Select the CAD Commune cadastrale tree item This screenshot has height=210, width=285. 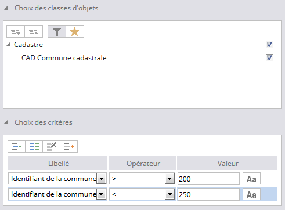pyautogui.click(x=64, y=58)
